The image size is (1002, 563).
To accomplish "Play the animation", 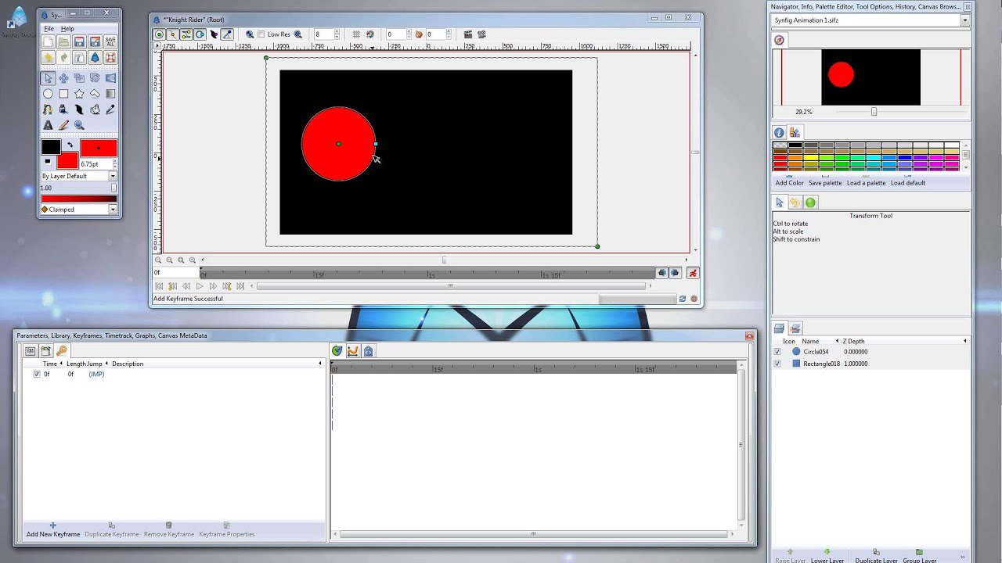I will [199, 286].
